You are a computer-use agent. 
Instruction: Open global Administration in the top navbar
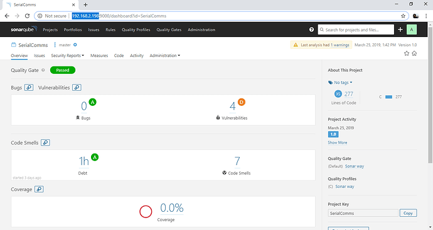(201, 29)
